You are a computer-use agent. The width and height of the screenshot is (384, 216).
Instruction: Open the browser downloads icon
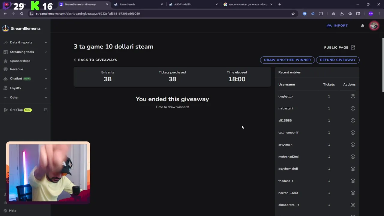point(341,13)
